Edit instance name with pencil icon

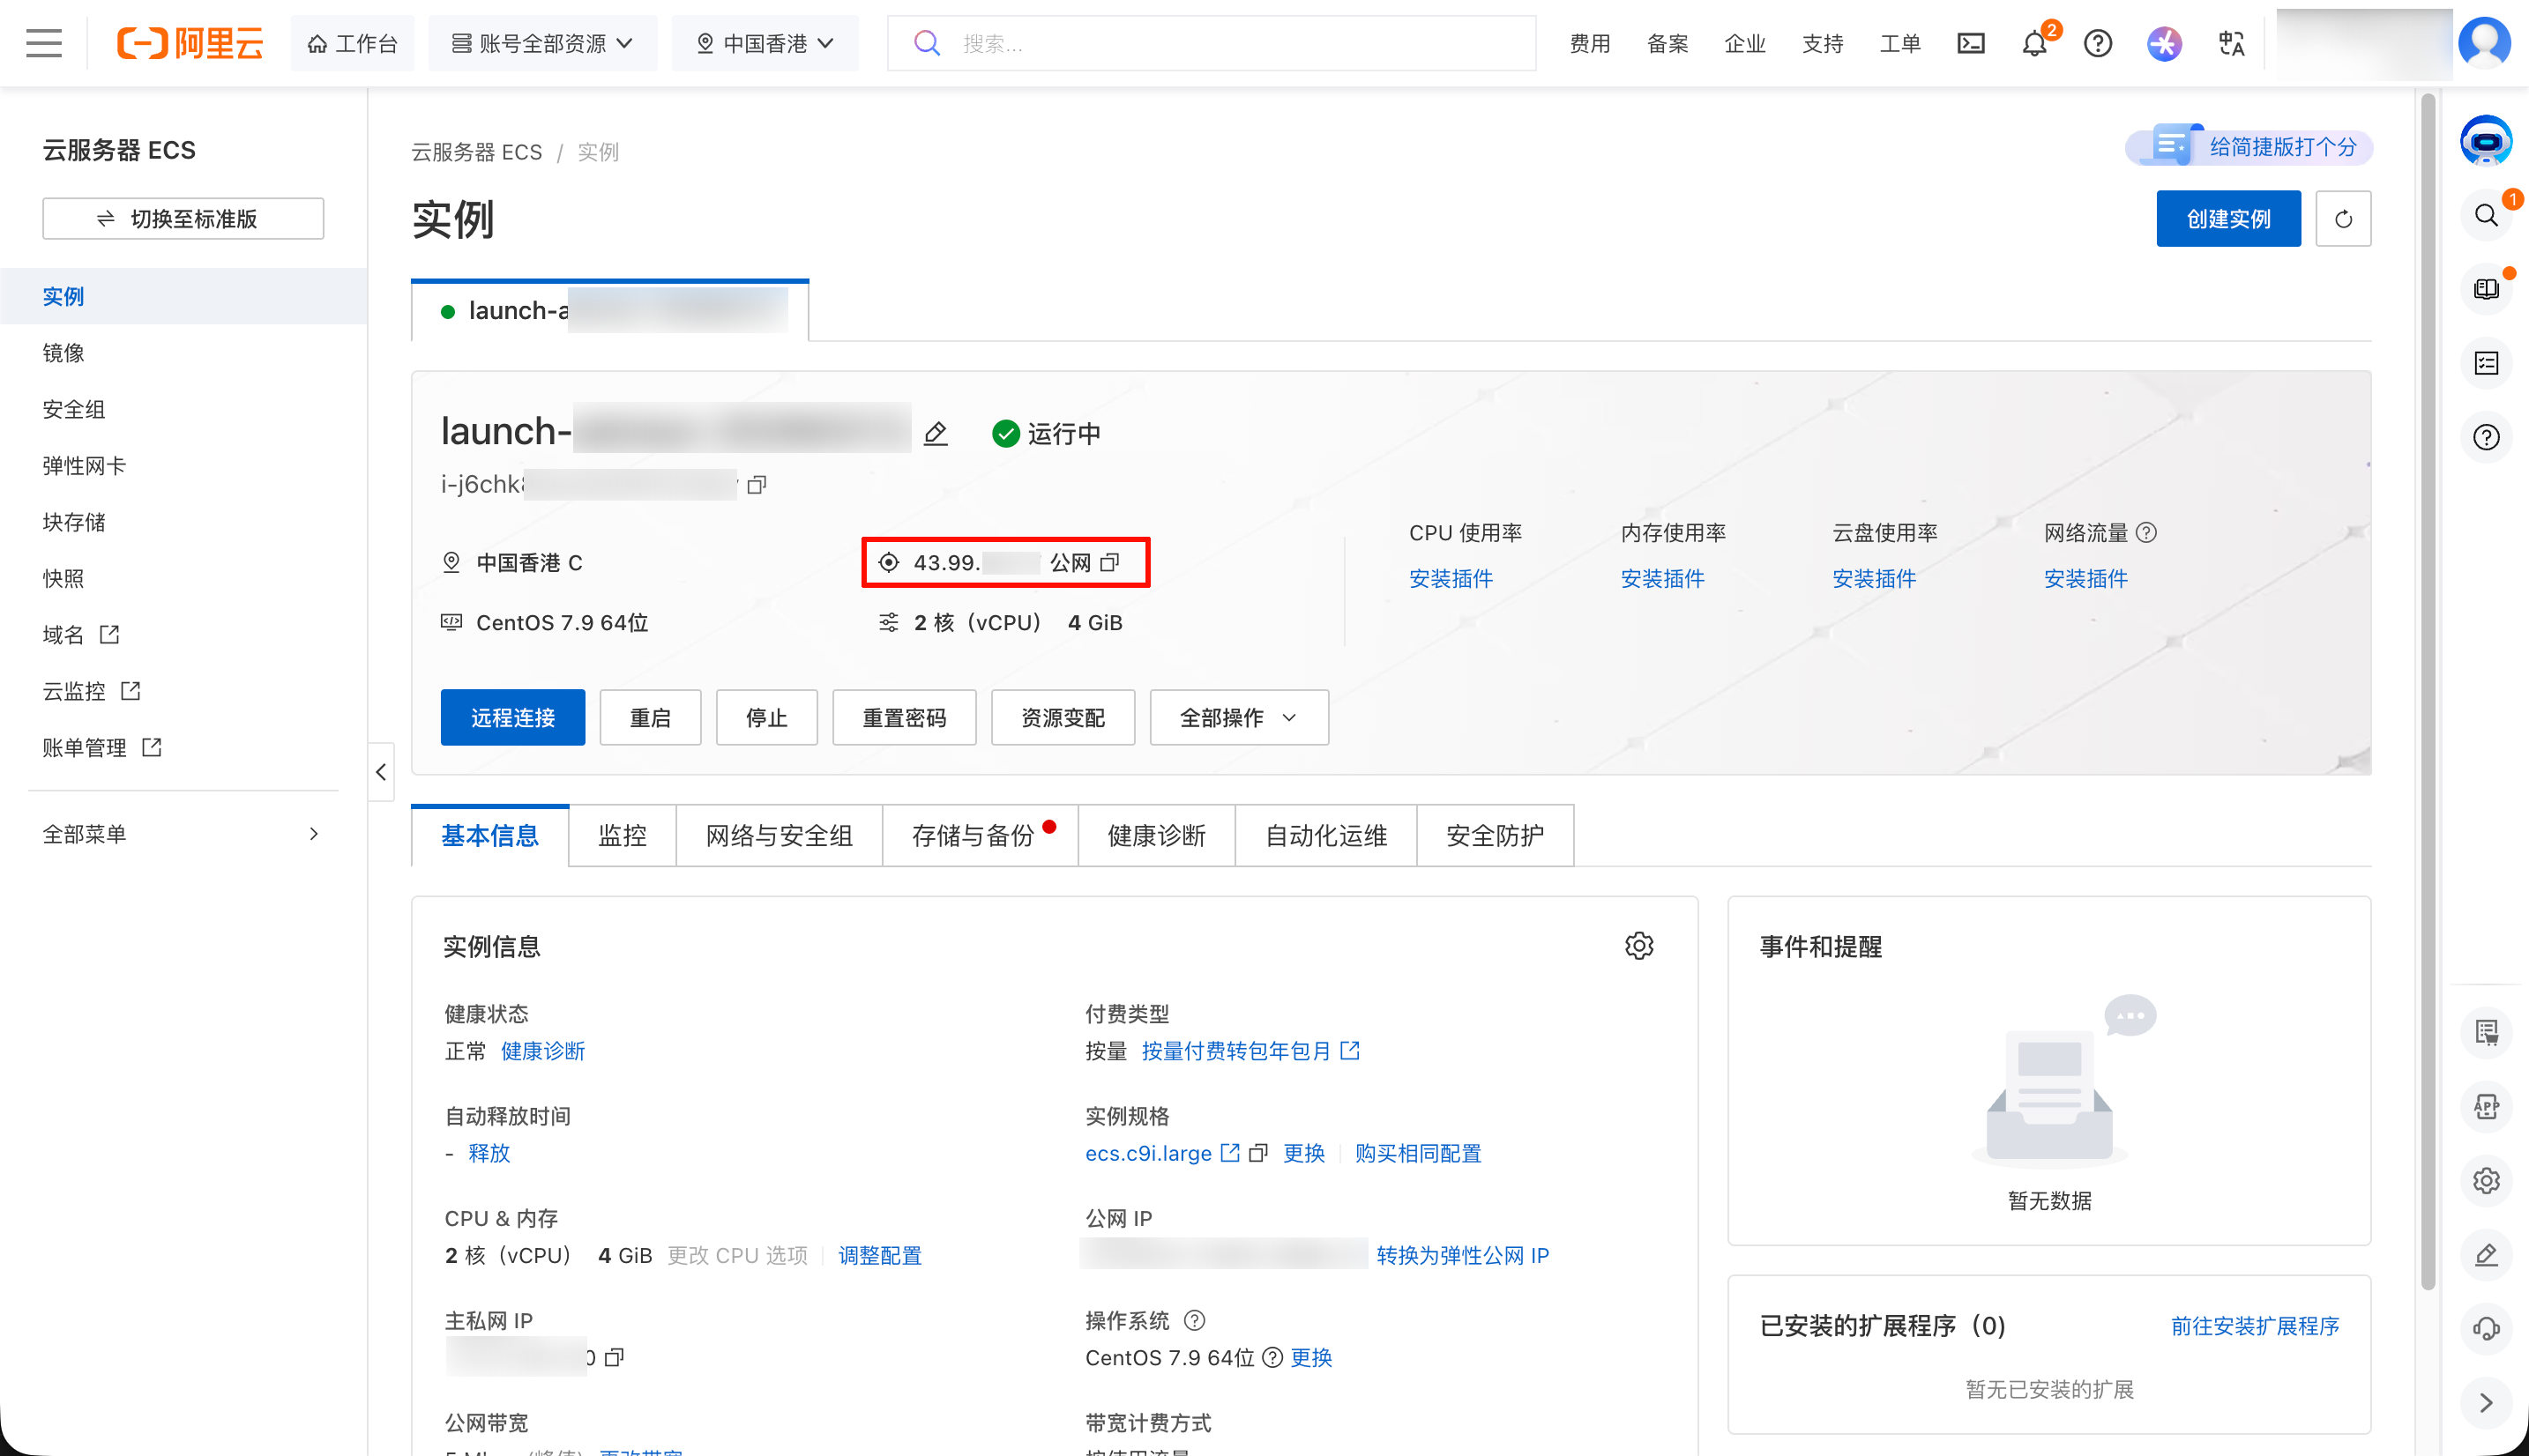click(x=936, y=433)
